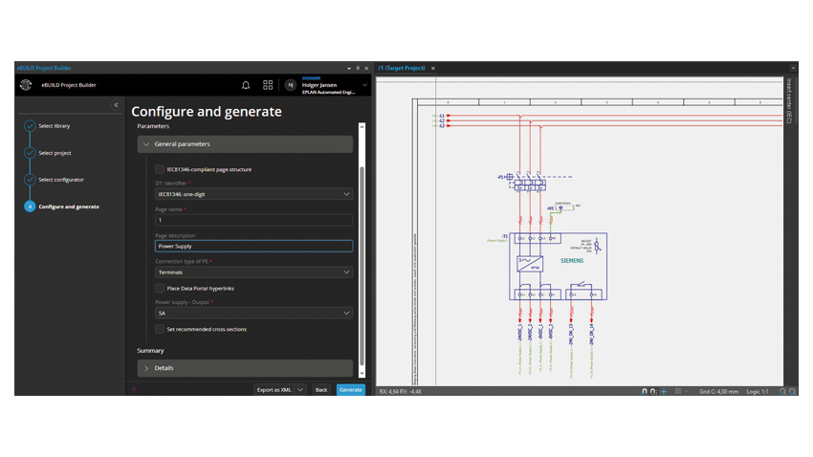The height and width of the screenshot is (457, 813).
Task: Toggle object snap magnet icon in status bar
Action: click(x=644, y=392)
